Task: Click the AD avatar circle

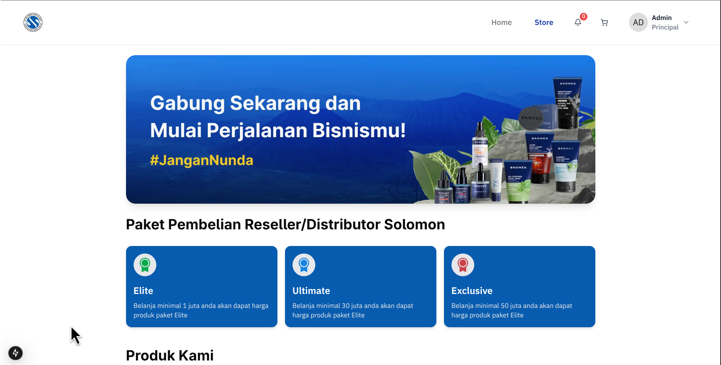Action: click(638, 22)
